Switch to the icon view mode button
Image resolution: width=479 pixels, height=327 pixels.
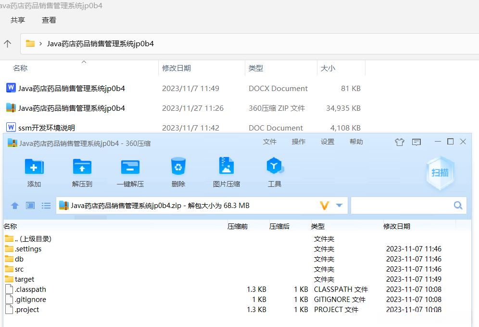(x=30, y=206)
